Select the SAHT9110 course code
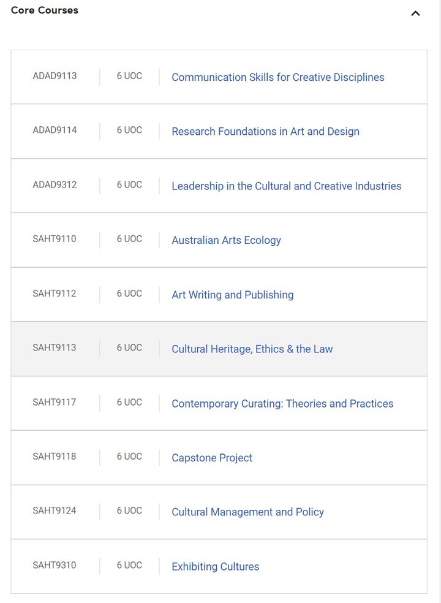 (x=55, y=239)
